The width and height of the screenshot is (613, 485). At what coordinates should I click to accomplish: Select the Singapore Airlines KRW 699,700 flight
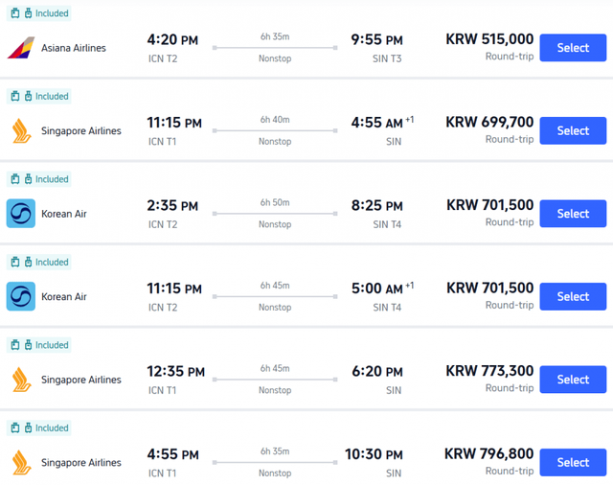tap(573, 130)
